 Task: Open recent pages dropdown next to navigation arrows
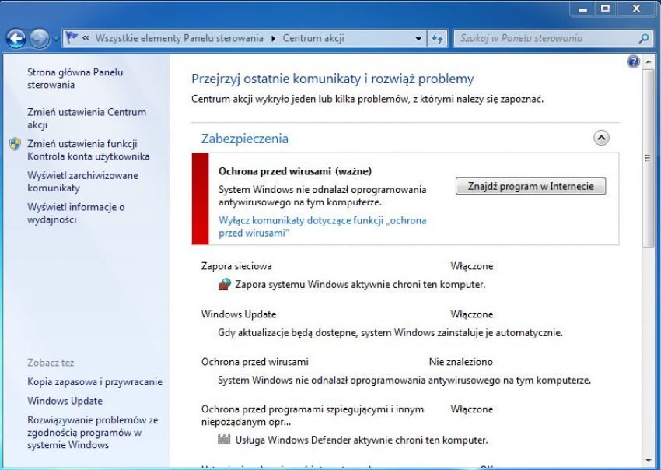click(56, 39)
